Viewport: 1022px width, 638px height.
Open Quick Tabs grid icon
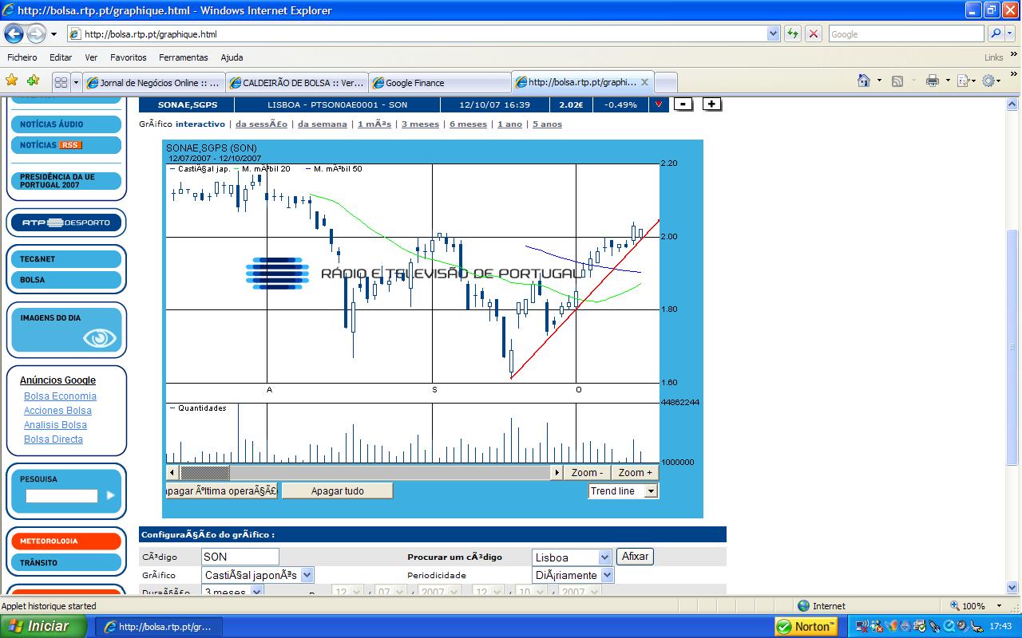tap(61, 82)
